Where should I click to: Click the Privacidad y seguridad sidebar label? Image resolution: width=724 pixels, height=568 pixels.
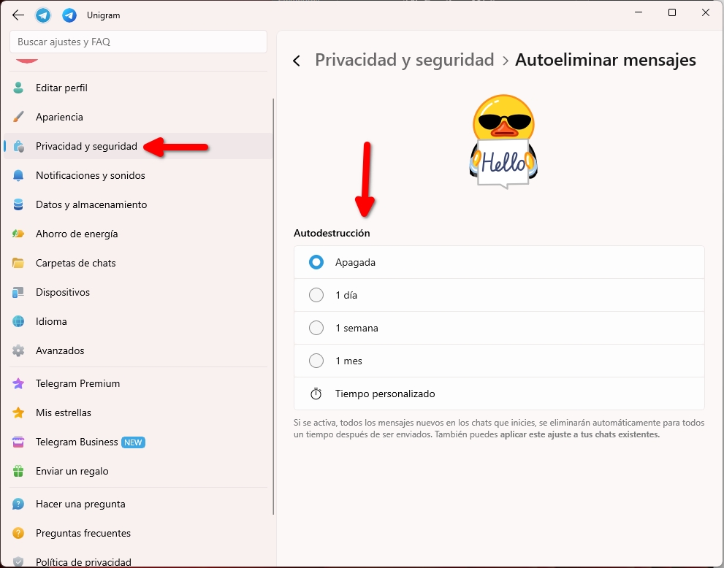pyautogui.click(x=86, y=146)
